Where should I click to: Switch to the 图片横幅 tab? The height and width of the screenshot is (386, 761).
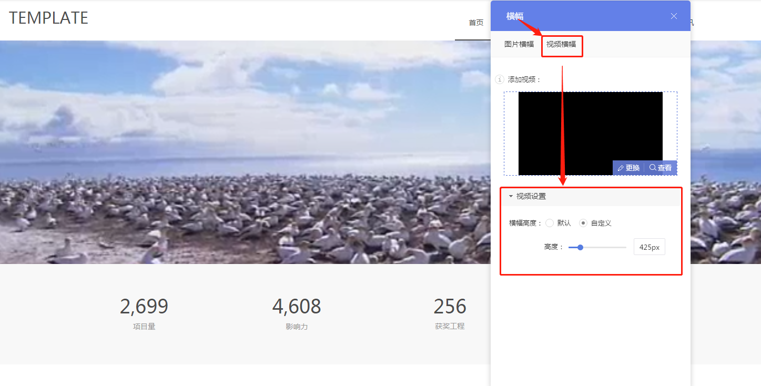click(x=519, y=44)
